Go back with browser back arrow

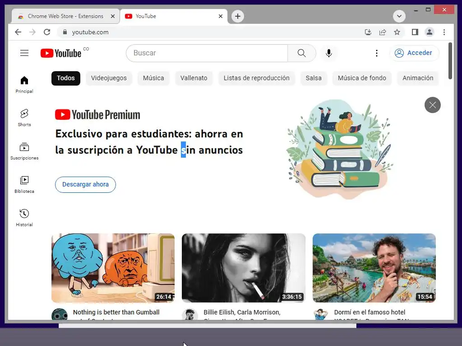tap(18, 32)
